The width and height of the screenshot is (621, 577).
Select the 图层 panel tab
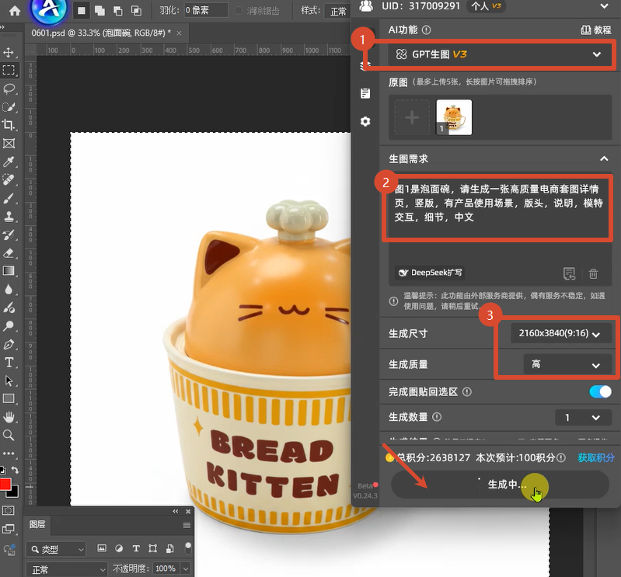tap(37, 524)
